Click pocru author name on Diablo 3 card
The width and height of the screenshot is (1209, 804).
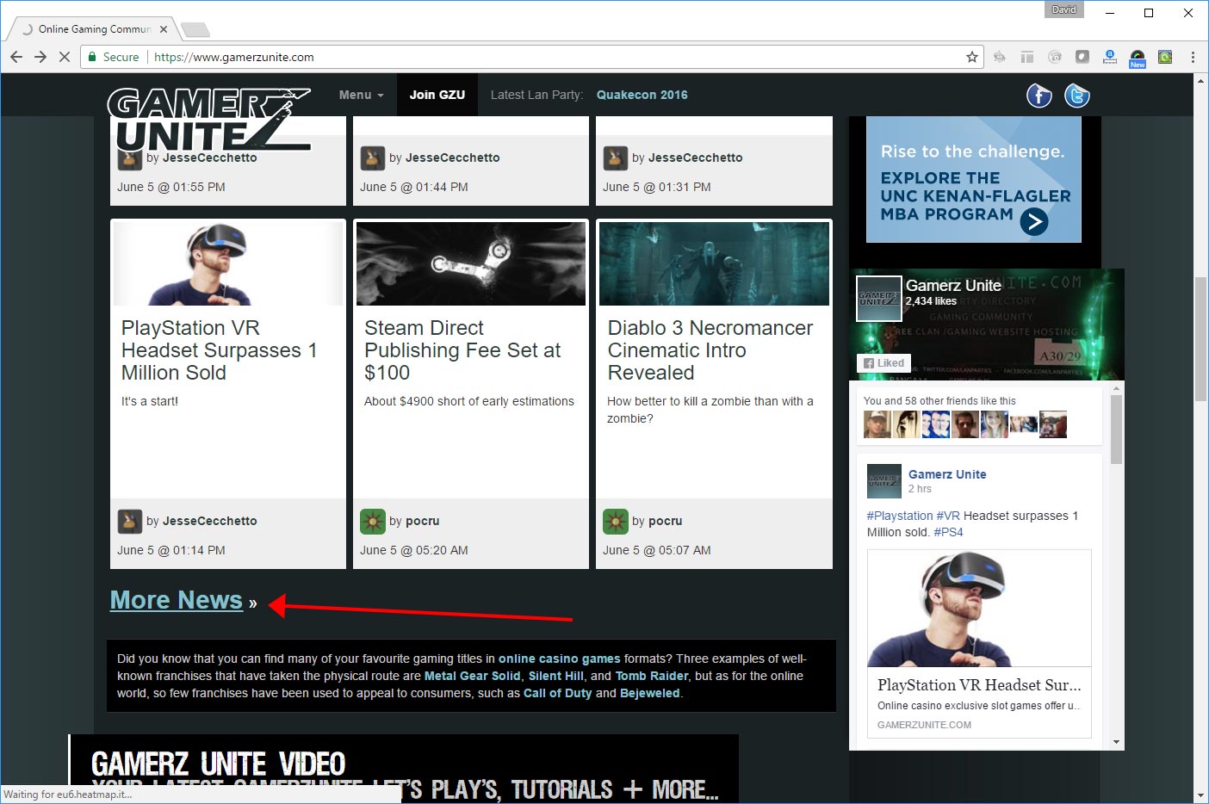tap(666, 521)
